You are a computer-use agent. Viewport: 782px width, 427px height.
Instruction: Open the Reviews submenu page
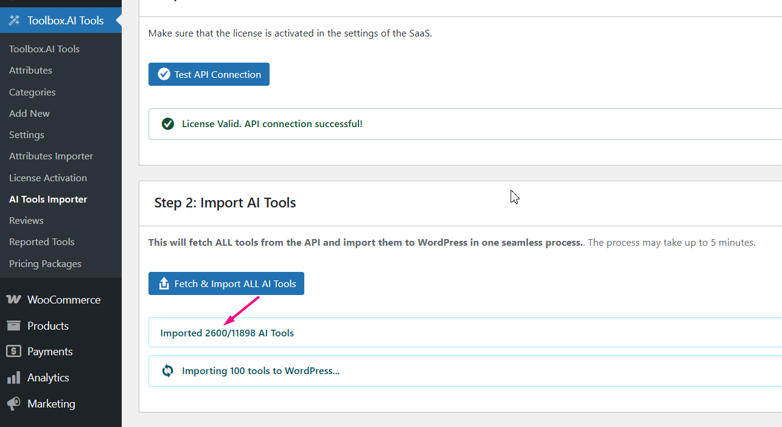[26, 221]
